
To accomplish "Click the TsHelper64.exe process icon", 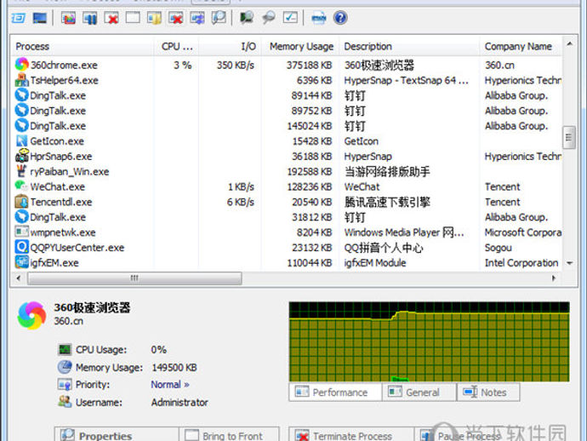I will pos(22,80).
